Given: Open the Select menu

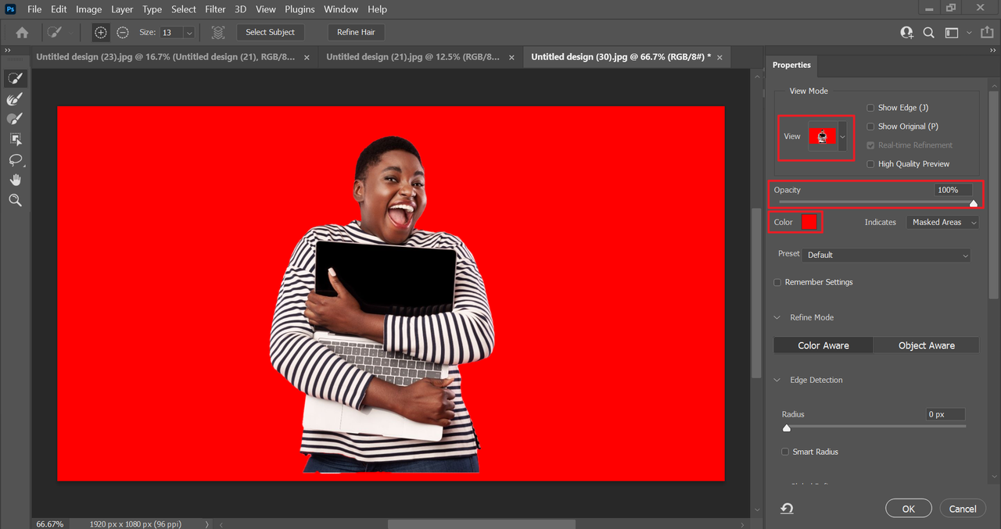Looking at the screenshot, I should [184, 9].
